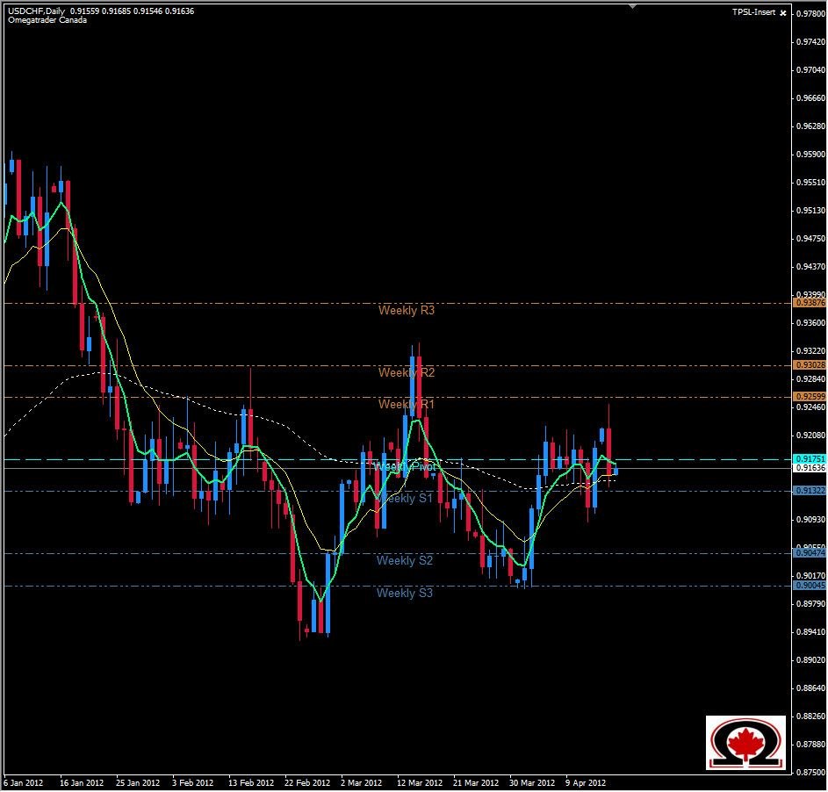Image resolution: width=828 pixels, height=792 pixels.
Task: Click the orange 0.92599 Weekly R1 price tag
Action: coord(809,395)
